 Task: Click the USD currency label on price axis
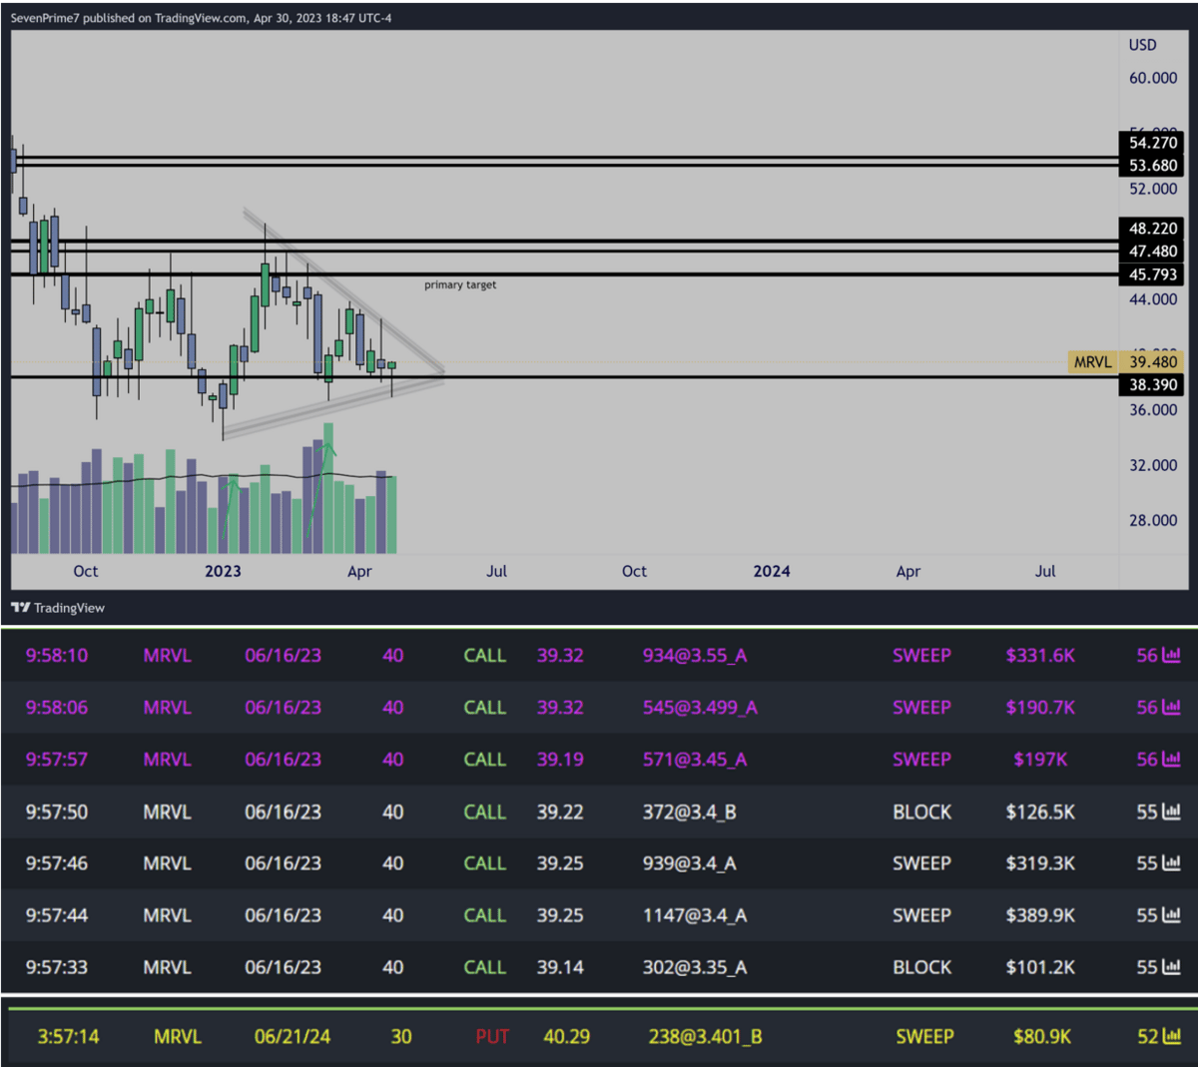pos(1143,45)
